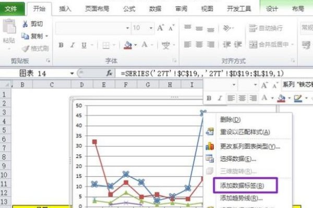The image size is (313, 208).
Task: Click the Paste icon in the ribbon
Action: [x=9, y=27]
